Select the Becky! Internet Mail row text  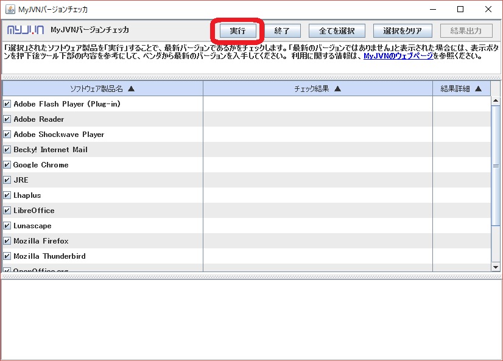[x=51, y=150]
